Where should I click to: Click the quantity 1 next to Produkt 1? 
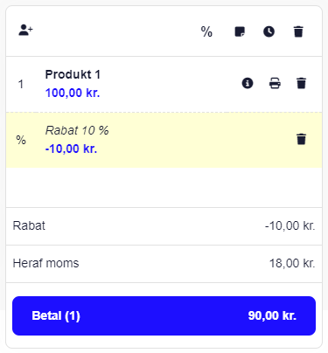(21, 84)
